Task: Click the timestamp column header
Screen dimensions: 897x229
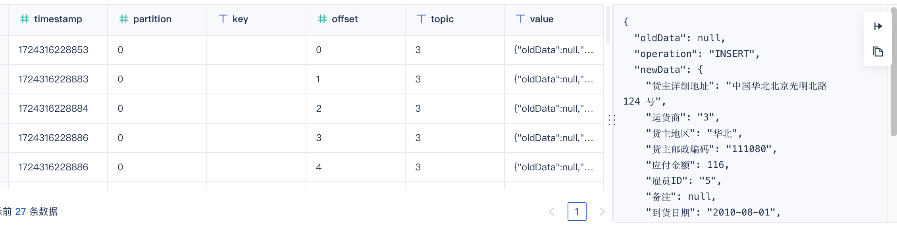Action: [x=58, y=20]
